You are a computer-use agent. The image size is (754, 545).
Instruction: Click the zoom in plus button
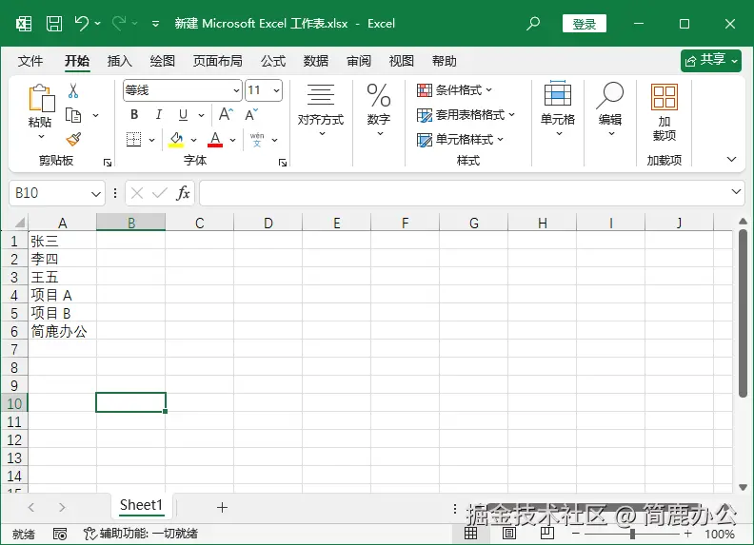(688, 534)
